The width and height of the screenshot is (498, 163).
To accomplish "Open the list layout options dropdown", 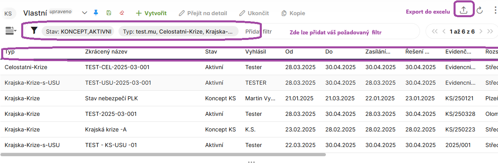I will click(x=10, y=31).
